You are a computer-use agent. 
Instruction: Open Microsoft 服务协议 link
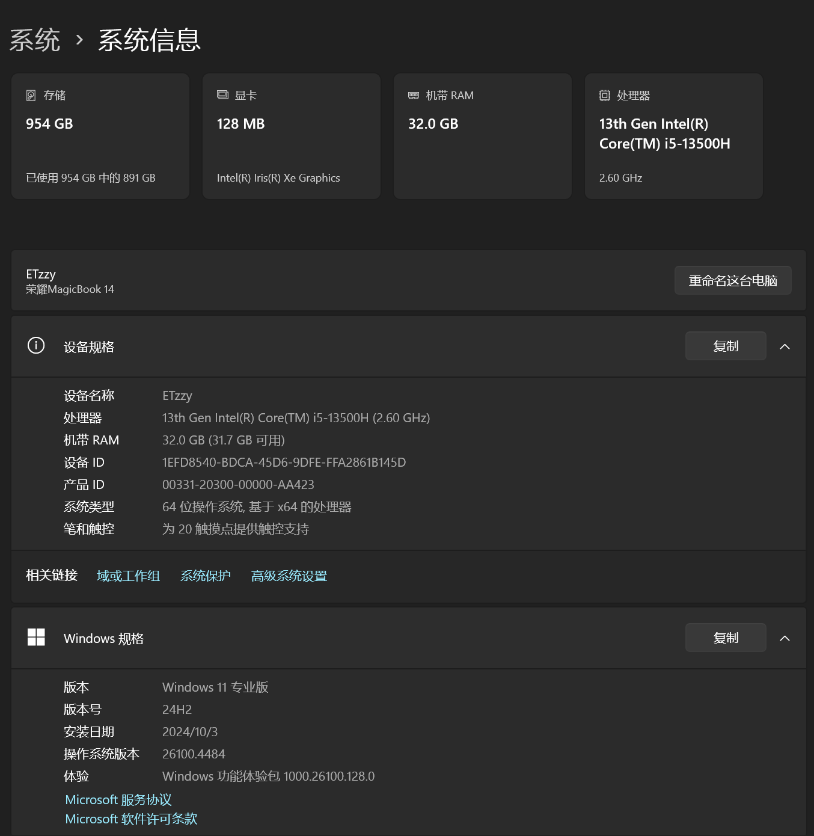[118, 800]
